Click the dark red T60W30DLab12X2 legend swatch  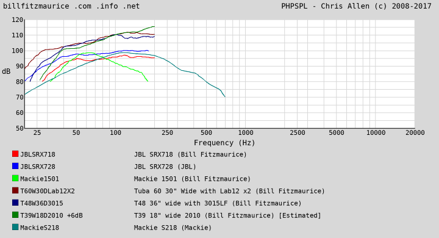point(15,190)
